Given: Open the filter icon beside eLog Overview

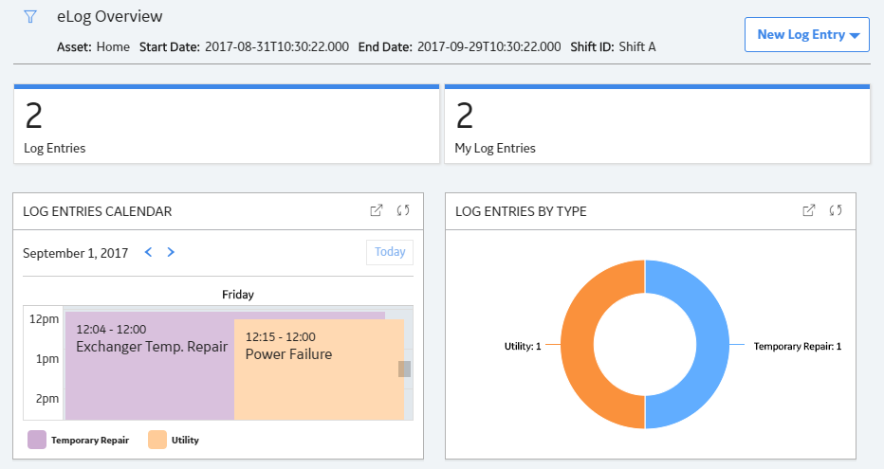Looking at the screenshot, I should click(x=30, y=17).
